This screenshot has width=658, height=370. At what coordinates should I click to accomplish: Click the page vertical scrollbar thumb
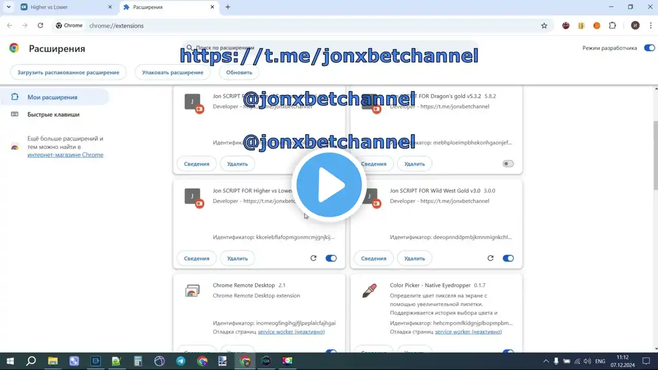click(655, 154)
